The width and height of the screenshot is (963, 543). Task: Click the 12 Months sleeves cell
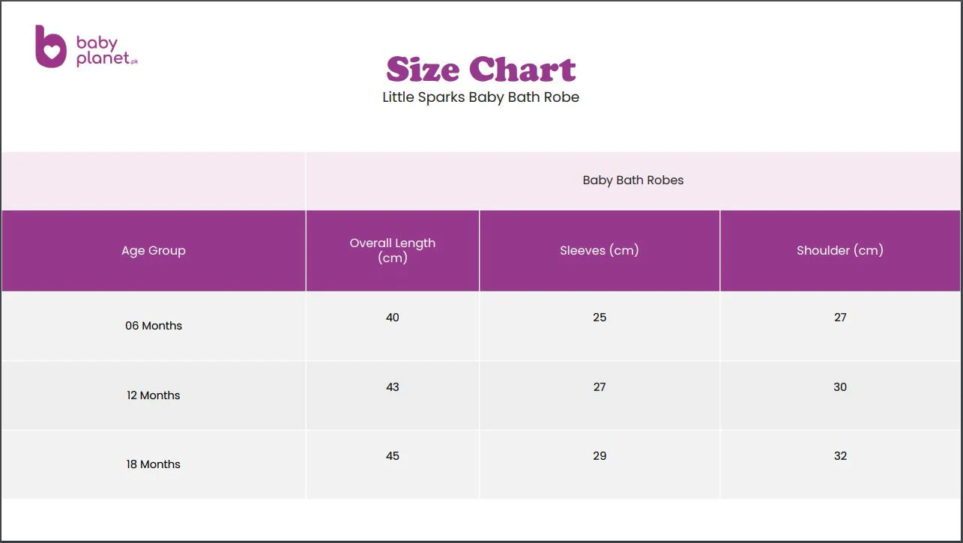click(600, 395)
